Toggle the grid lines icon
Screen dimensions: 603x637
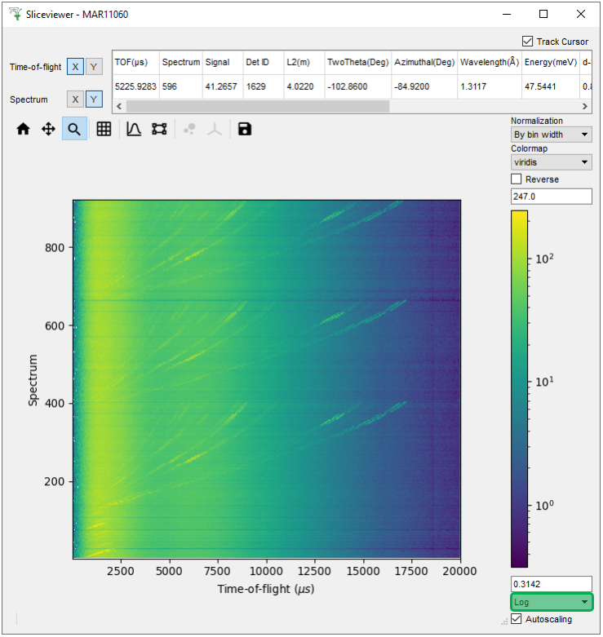(x=104, y=129)
